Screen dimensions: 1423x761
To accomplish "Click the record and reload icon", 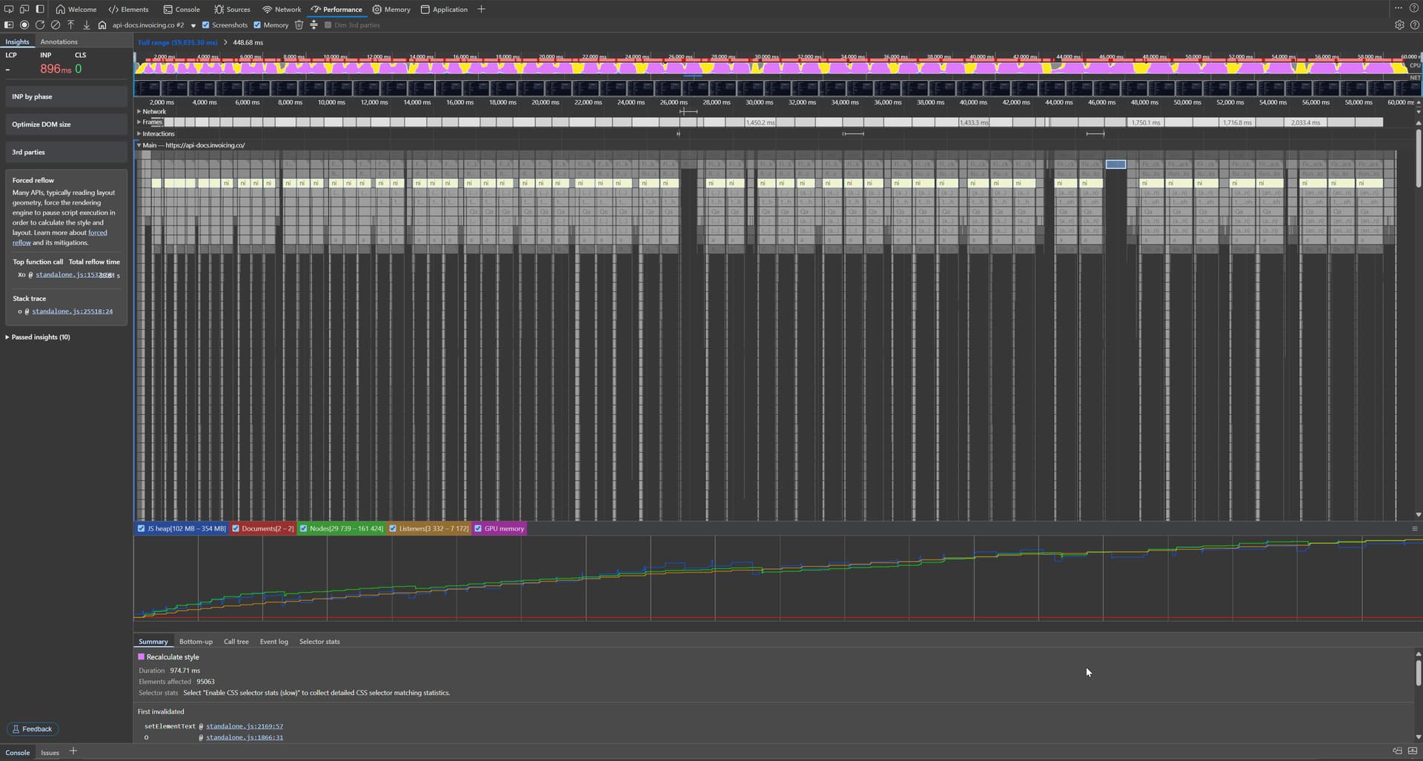I will [40, 24].
